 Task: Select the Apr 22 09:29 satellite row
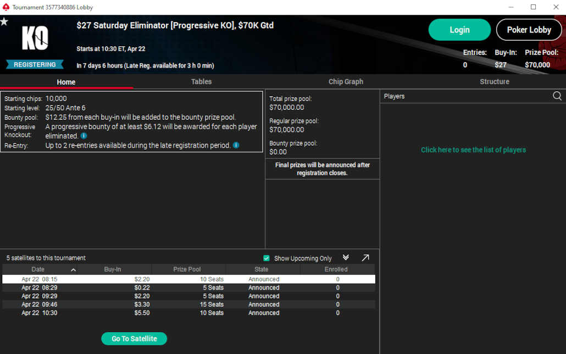pos(189,296)
